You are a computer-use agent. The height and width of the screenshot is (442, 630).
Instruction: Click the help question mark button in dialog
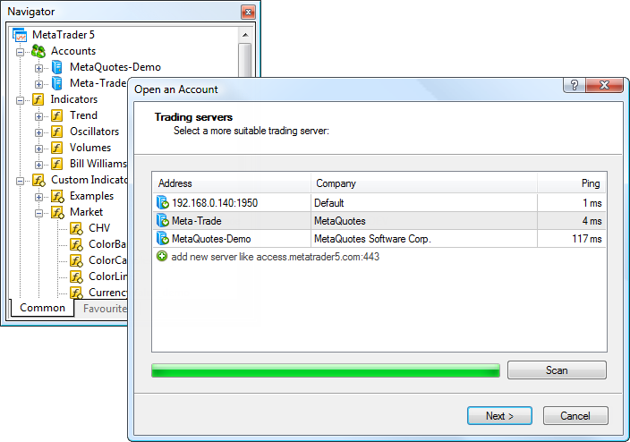(x=575, y=85)
